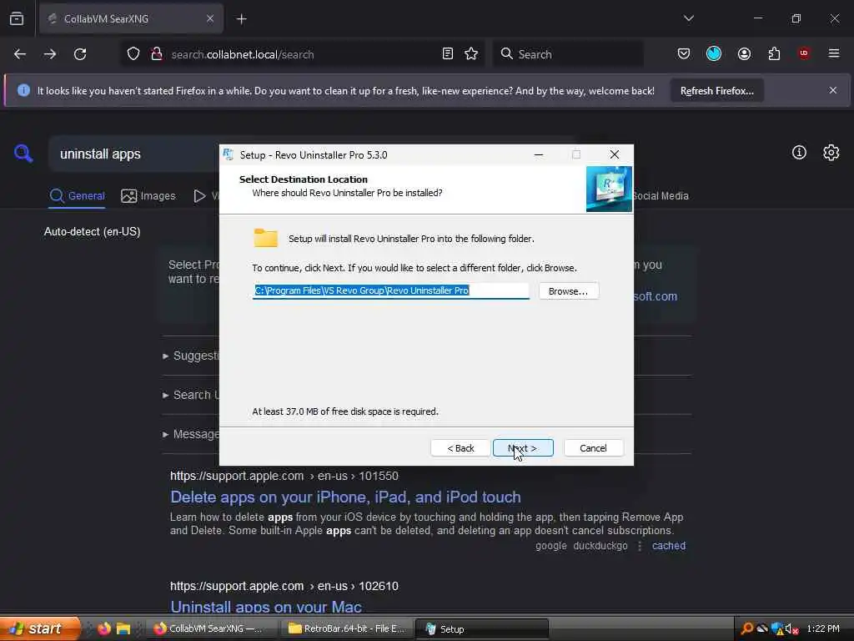Open SearXNG preferences gear icon
Screen dimensions: 854x641
click(x=831, y=153)
